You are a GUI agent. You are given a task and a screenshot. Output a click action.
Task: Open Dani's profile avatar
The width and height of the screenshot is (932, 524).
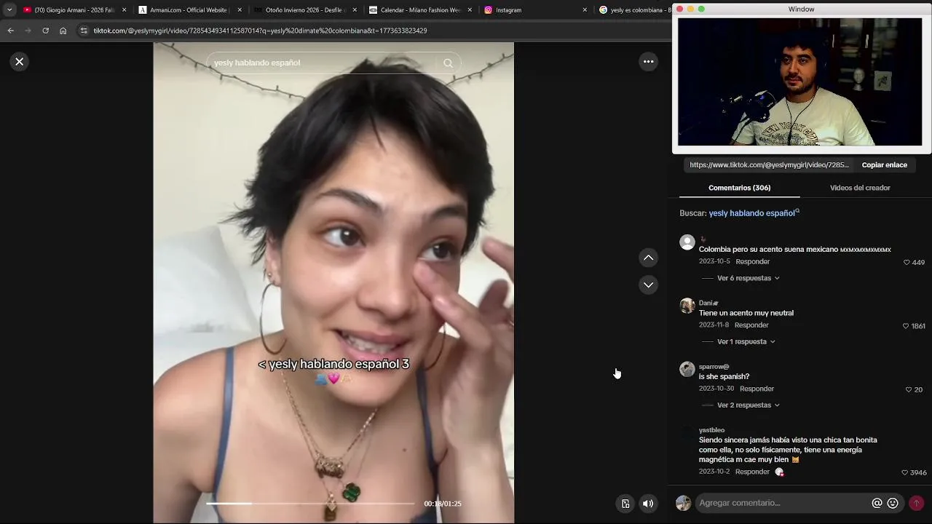pyautogui.click(x=687, y=306)
